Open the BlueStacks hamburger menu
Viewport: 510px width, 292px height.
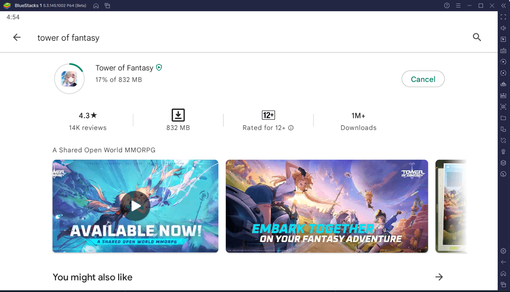tap(458, 6)
